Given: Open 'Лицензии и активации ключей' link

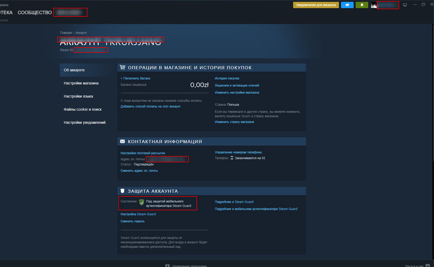Looking at the screenshot, I should coord(237,85).
